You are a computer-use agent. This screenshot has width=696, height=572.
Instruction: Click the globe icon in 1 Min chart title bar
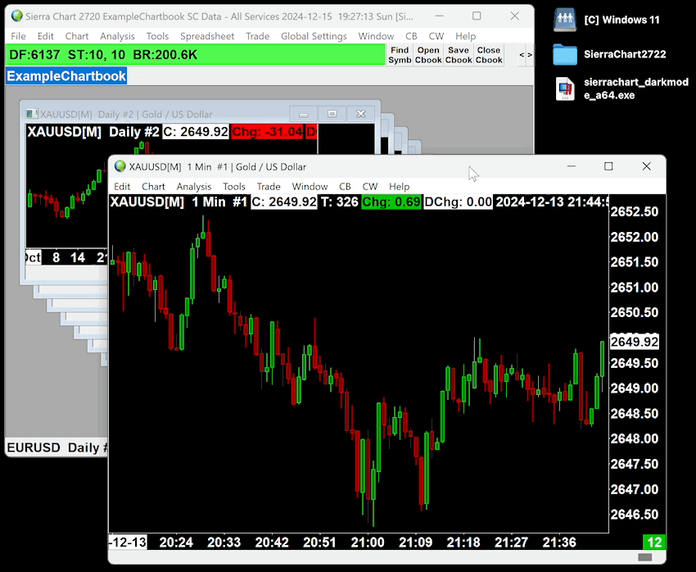tap(120, 166)
